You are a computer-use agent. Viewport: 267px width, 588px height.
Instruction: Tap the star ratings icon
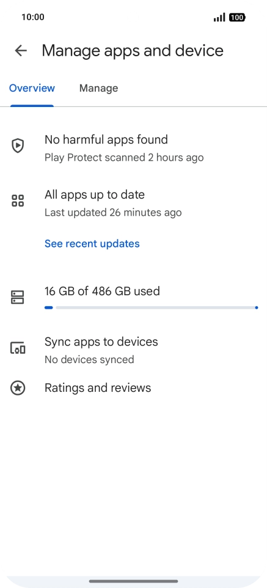coord(18,388)
